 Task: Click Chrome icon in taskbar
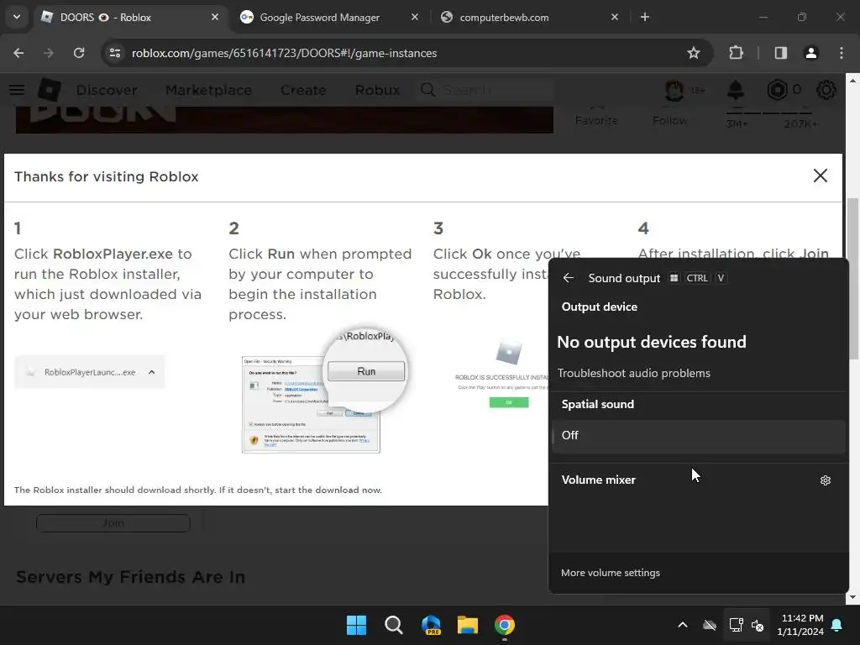pyautogui.click(x=505, y=625)
